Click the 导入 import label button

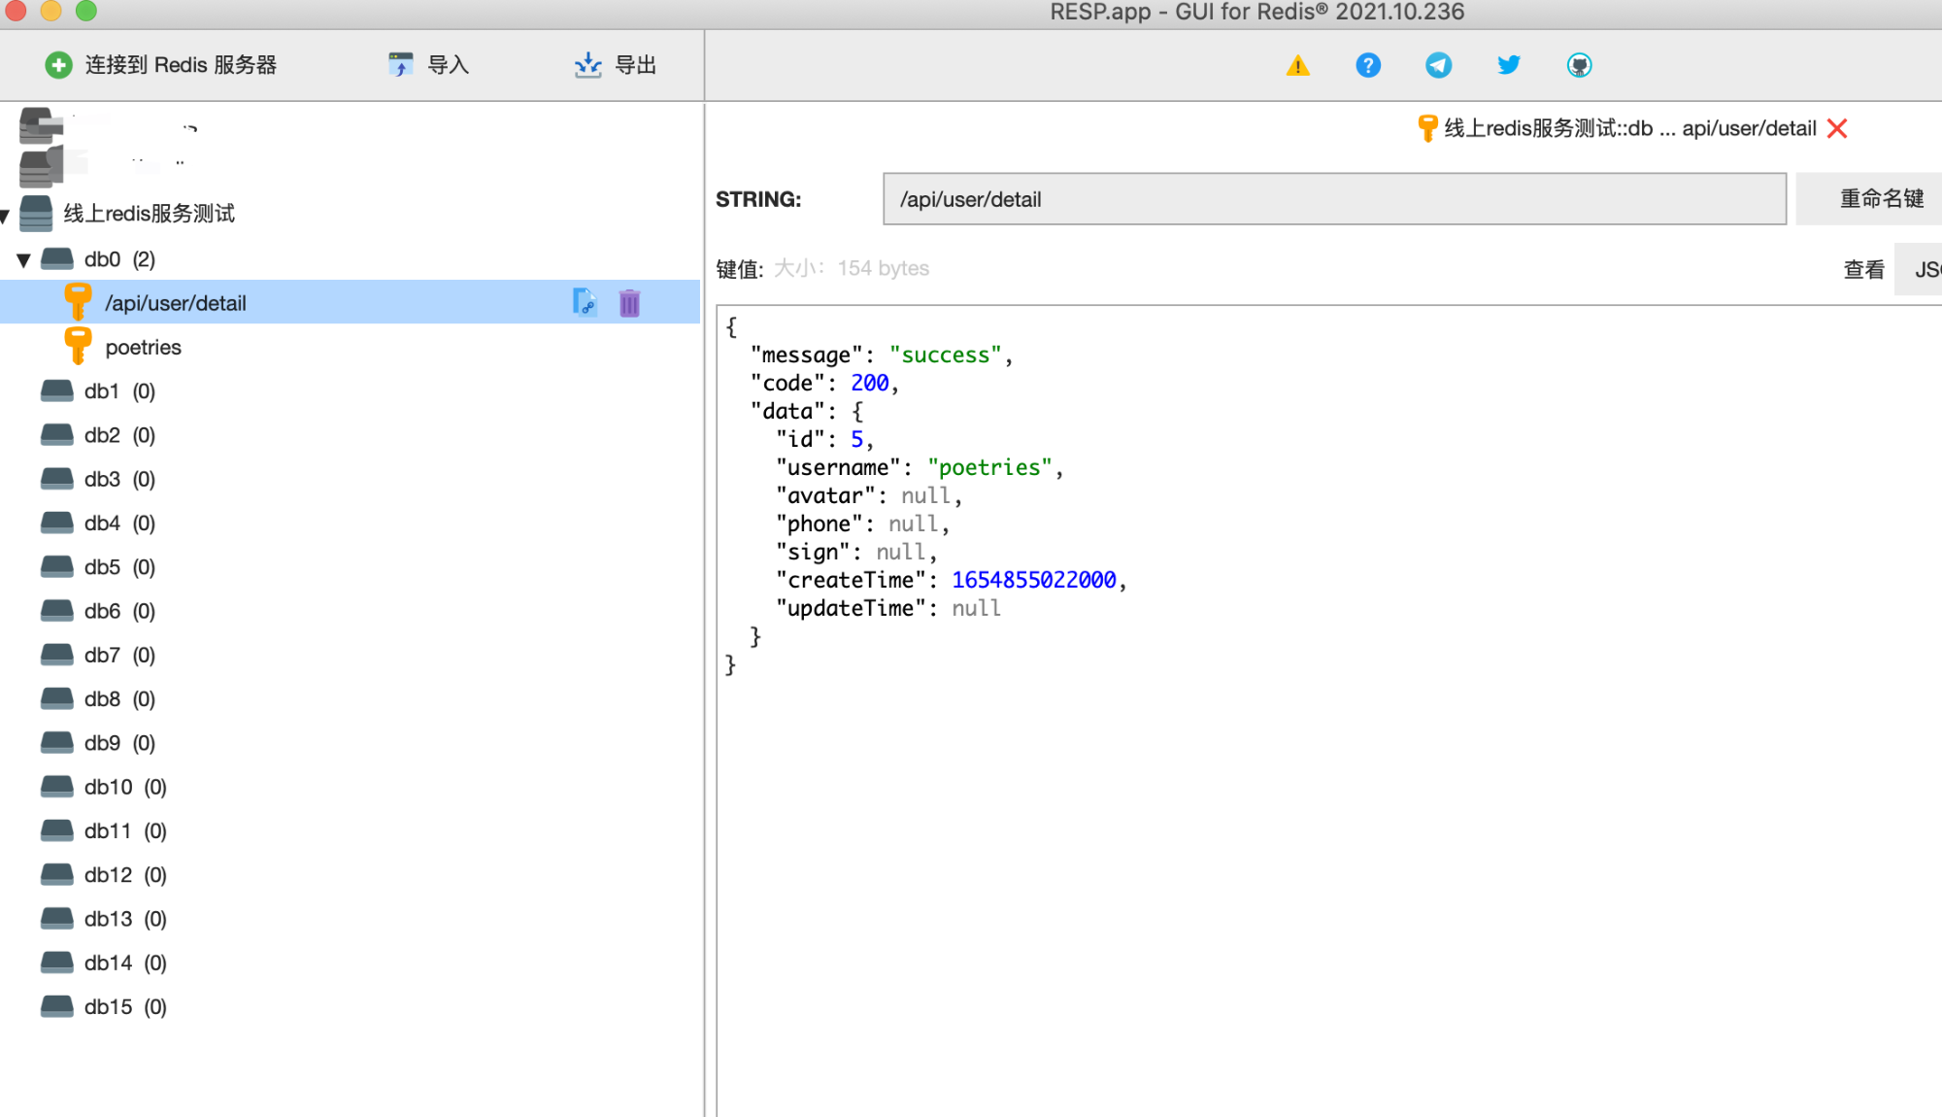[448, 65]
